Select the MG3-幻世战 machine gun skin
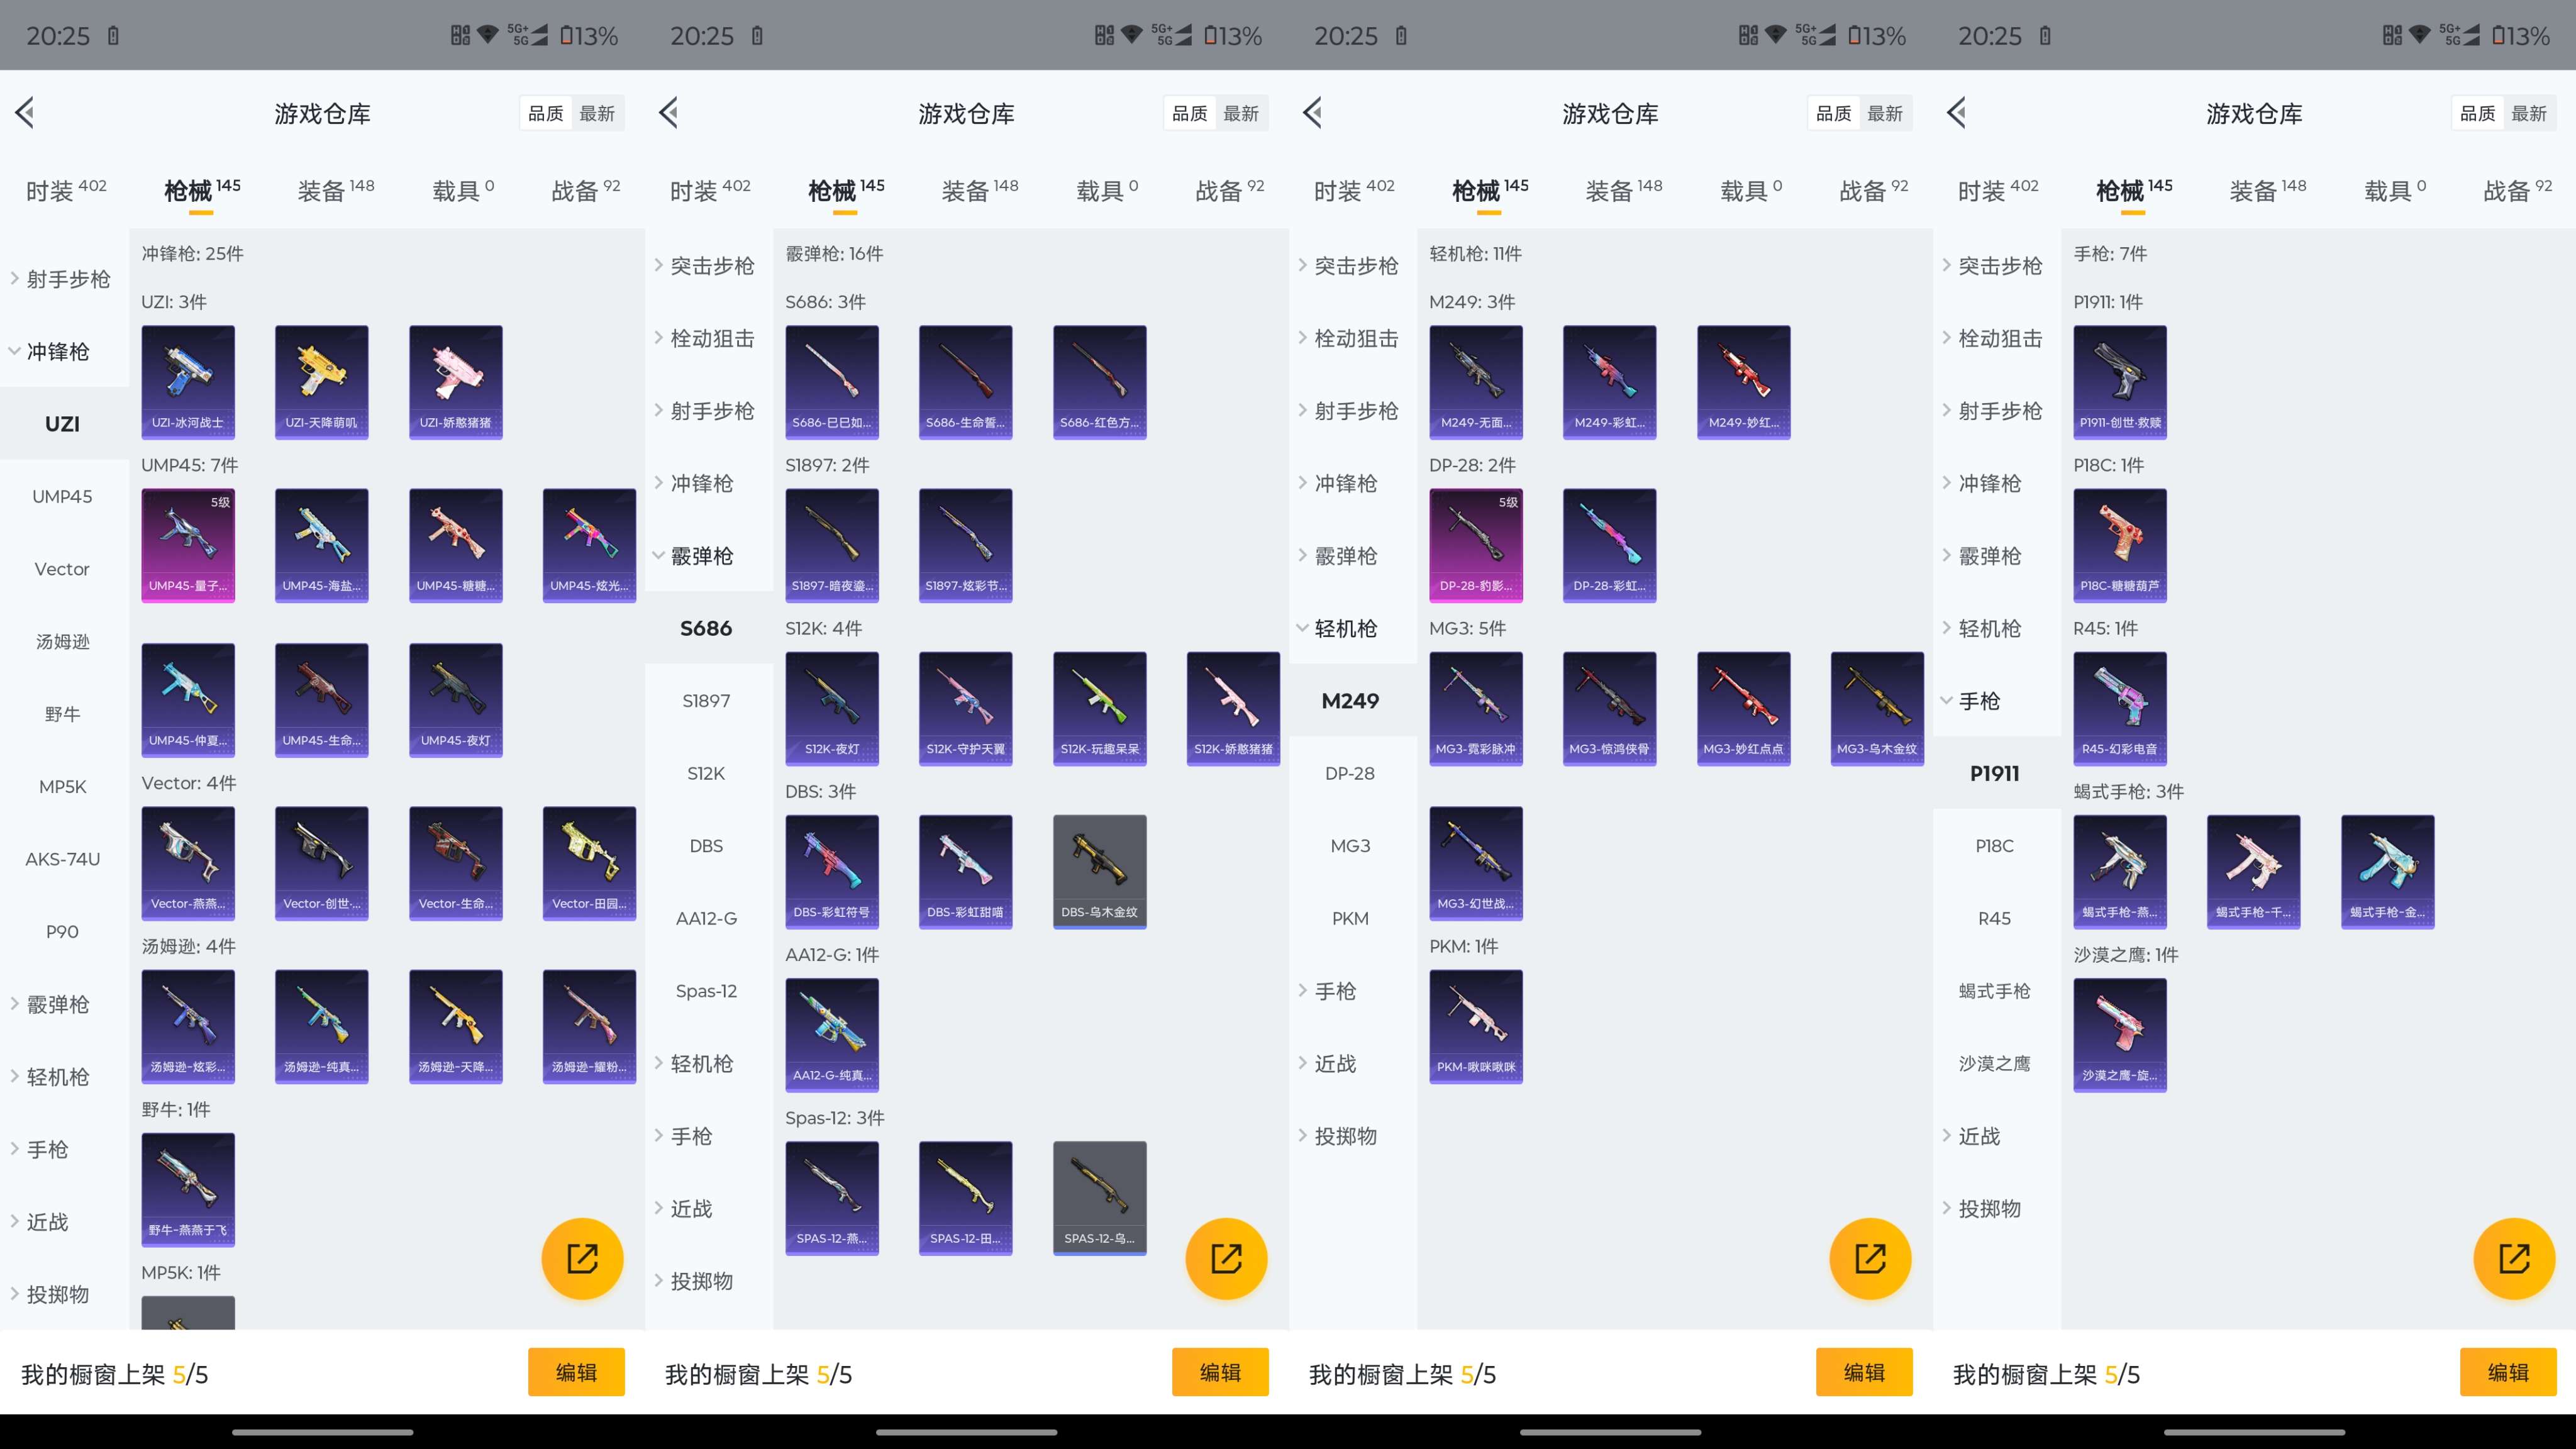The image size is (2576, 1449). [x=1475, y=862]
